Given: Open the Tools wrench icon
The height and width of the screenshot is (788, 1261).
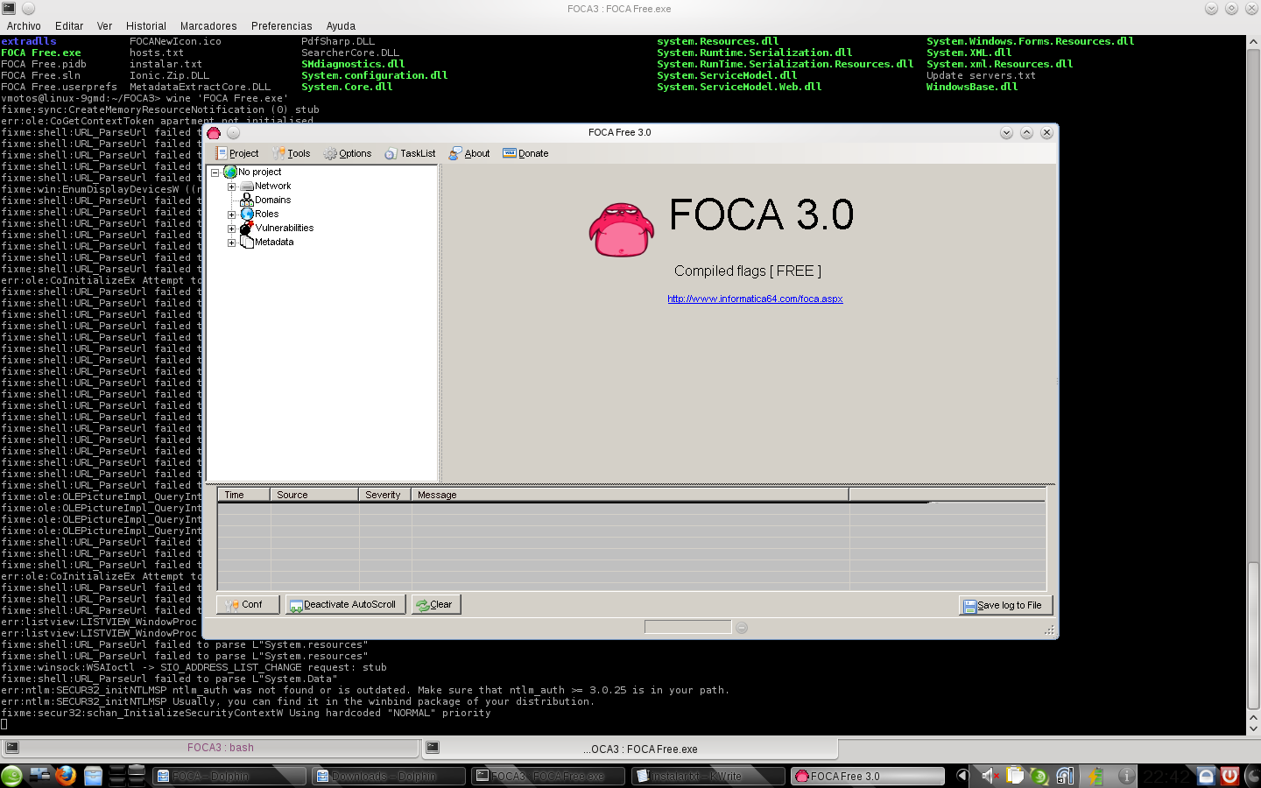Looking at the screenshot, I should (x=279, y=153).
